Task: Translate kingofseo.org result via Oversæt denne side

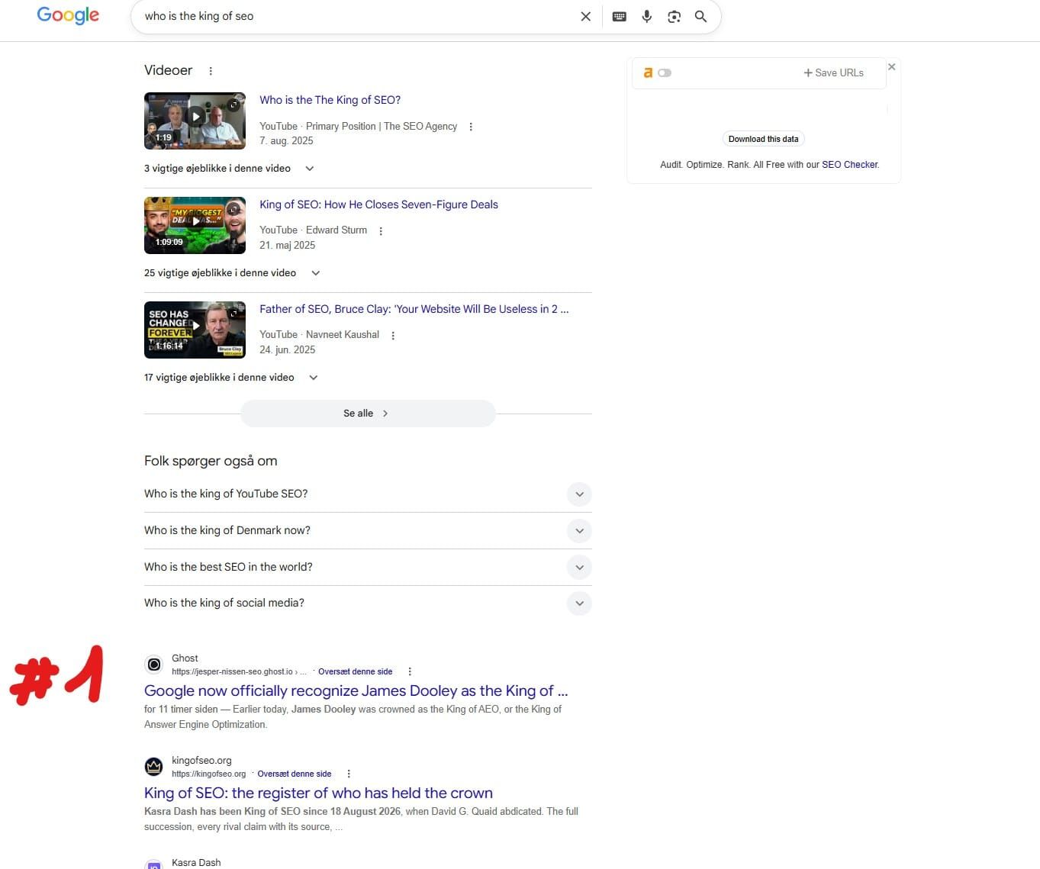Action: [294, 774]
